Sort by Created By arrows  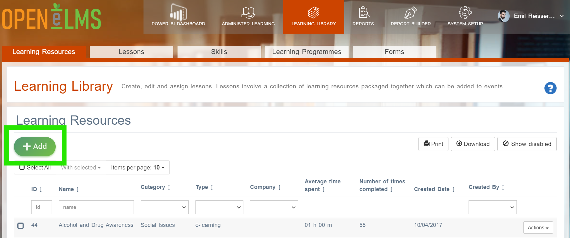pos(503,187)
